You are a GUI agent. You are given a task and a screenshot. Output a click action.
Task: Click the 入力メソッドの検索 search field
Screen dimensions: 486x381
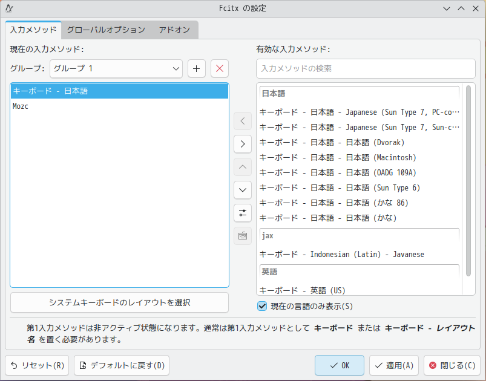pyautogui.click(x=366, y=68)
